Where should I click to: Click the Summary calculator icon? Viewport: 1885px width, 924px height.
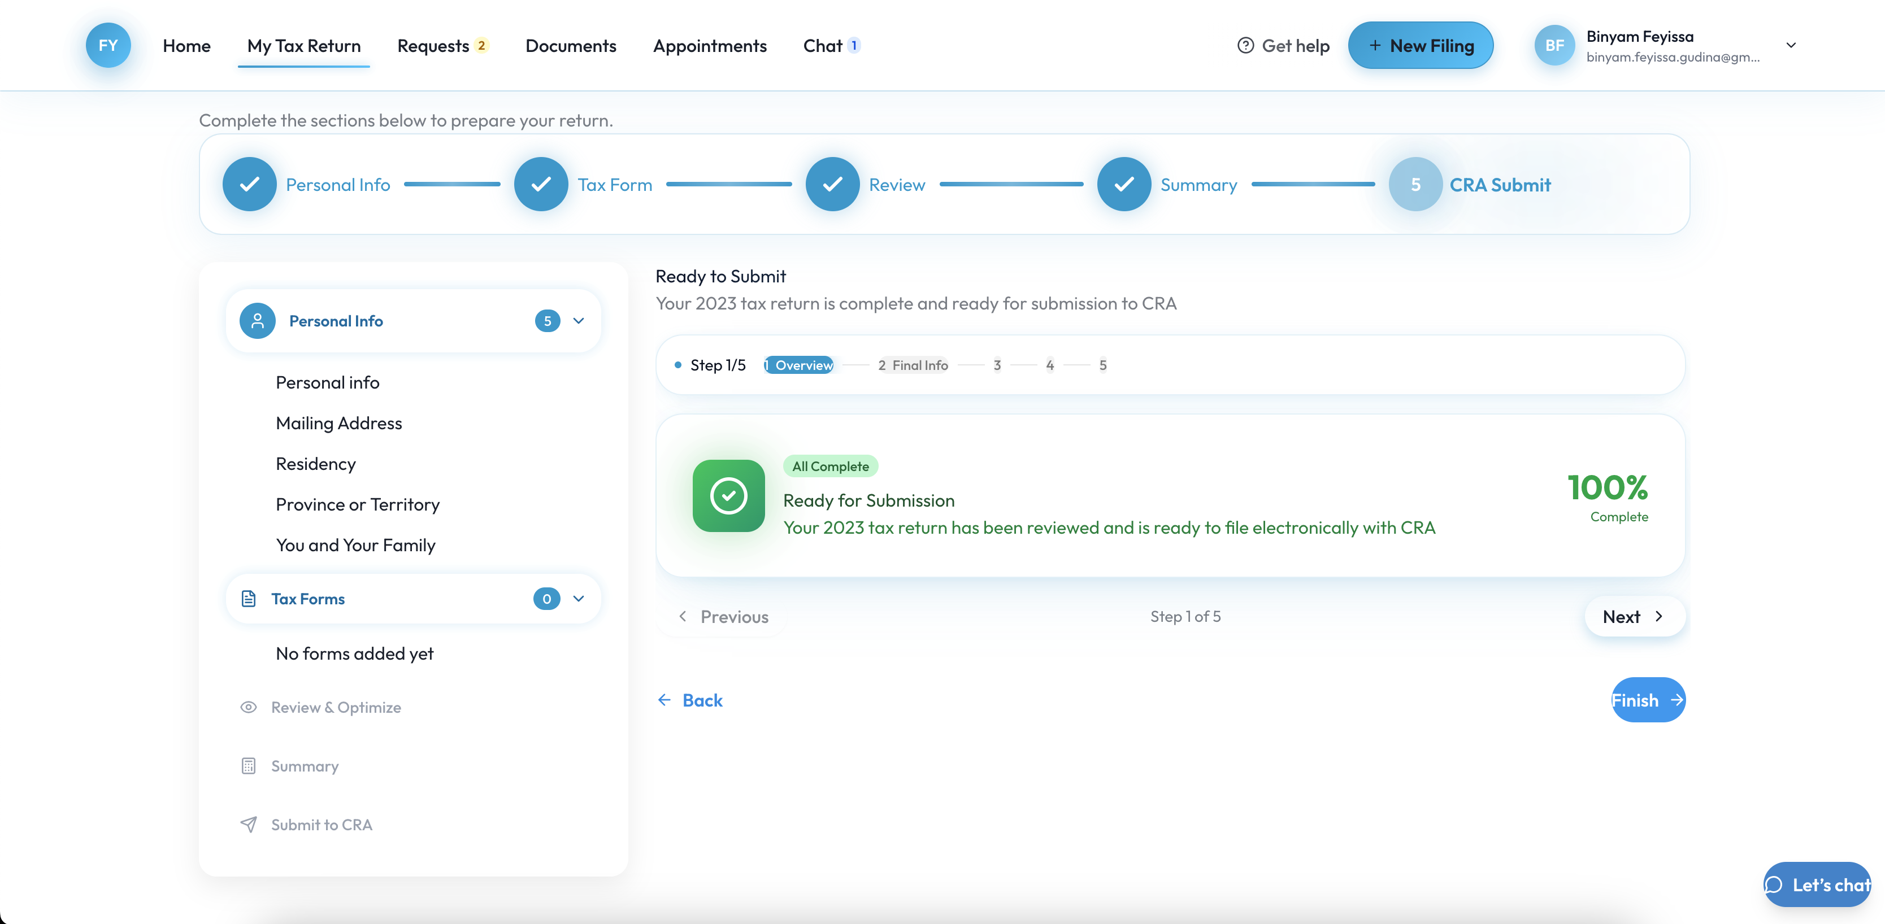249,766
